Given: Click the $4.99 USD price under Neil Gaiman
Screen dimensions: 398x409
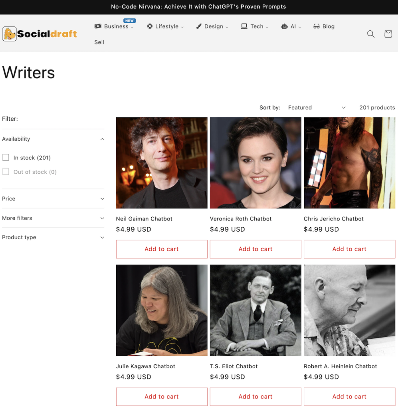Looking at the screenshot, I should pyautogui.click(x=133, y=229).
